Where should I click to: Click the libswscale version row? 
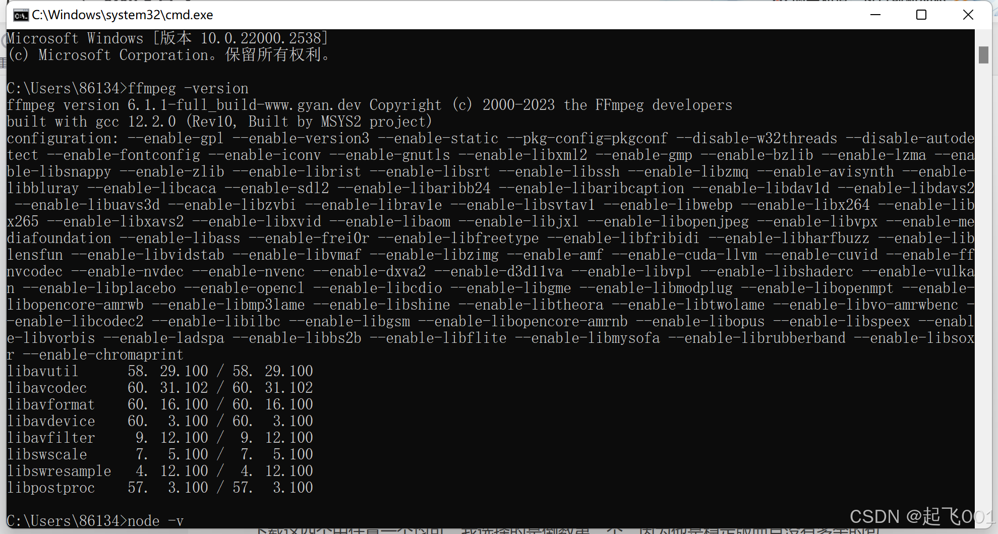click(x=160, y=454)
